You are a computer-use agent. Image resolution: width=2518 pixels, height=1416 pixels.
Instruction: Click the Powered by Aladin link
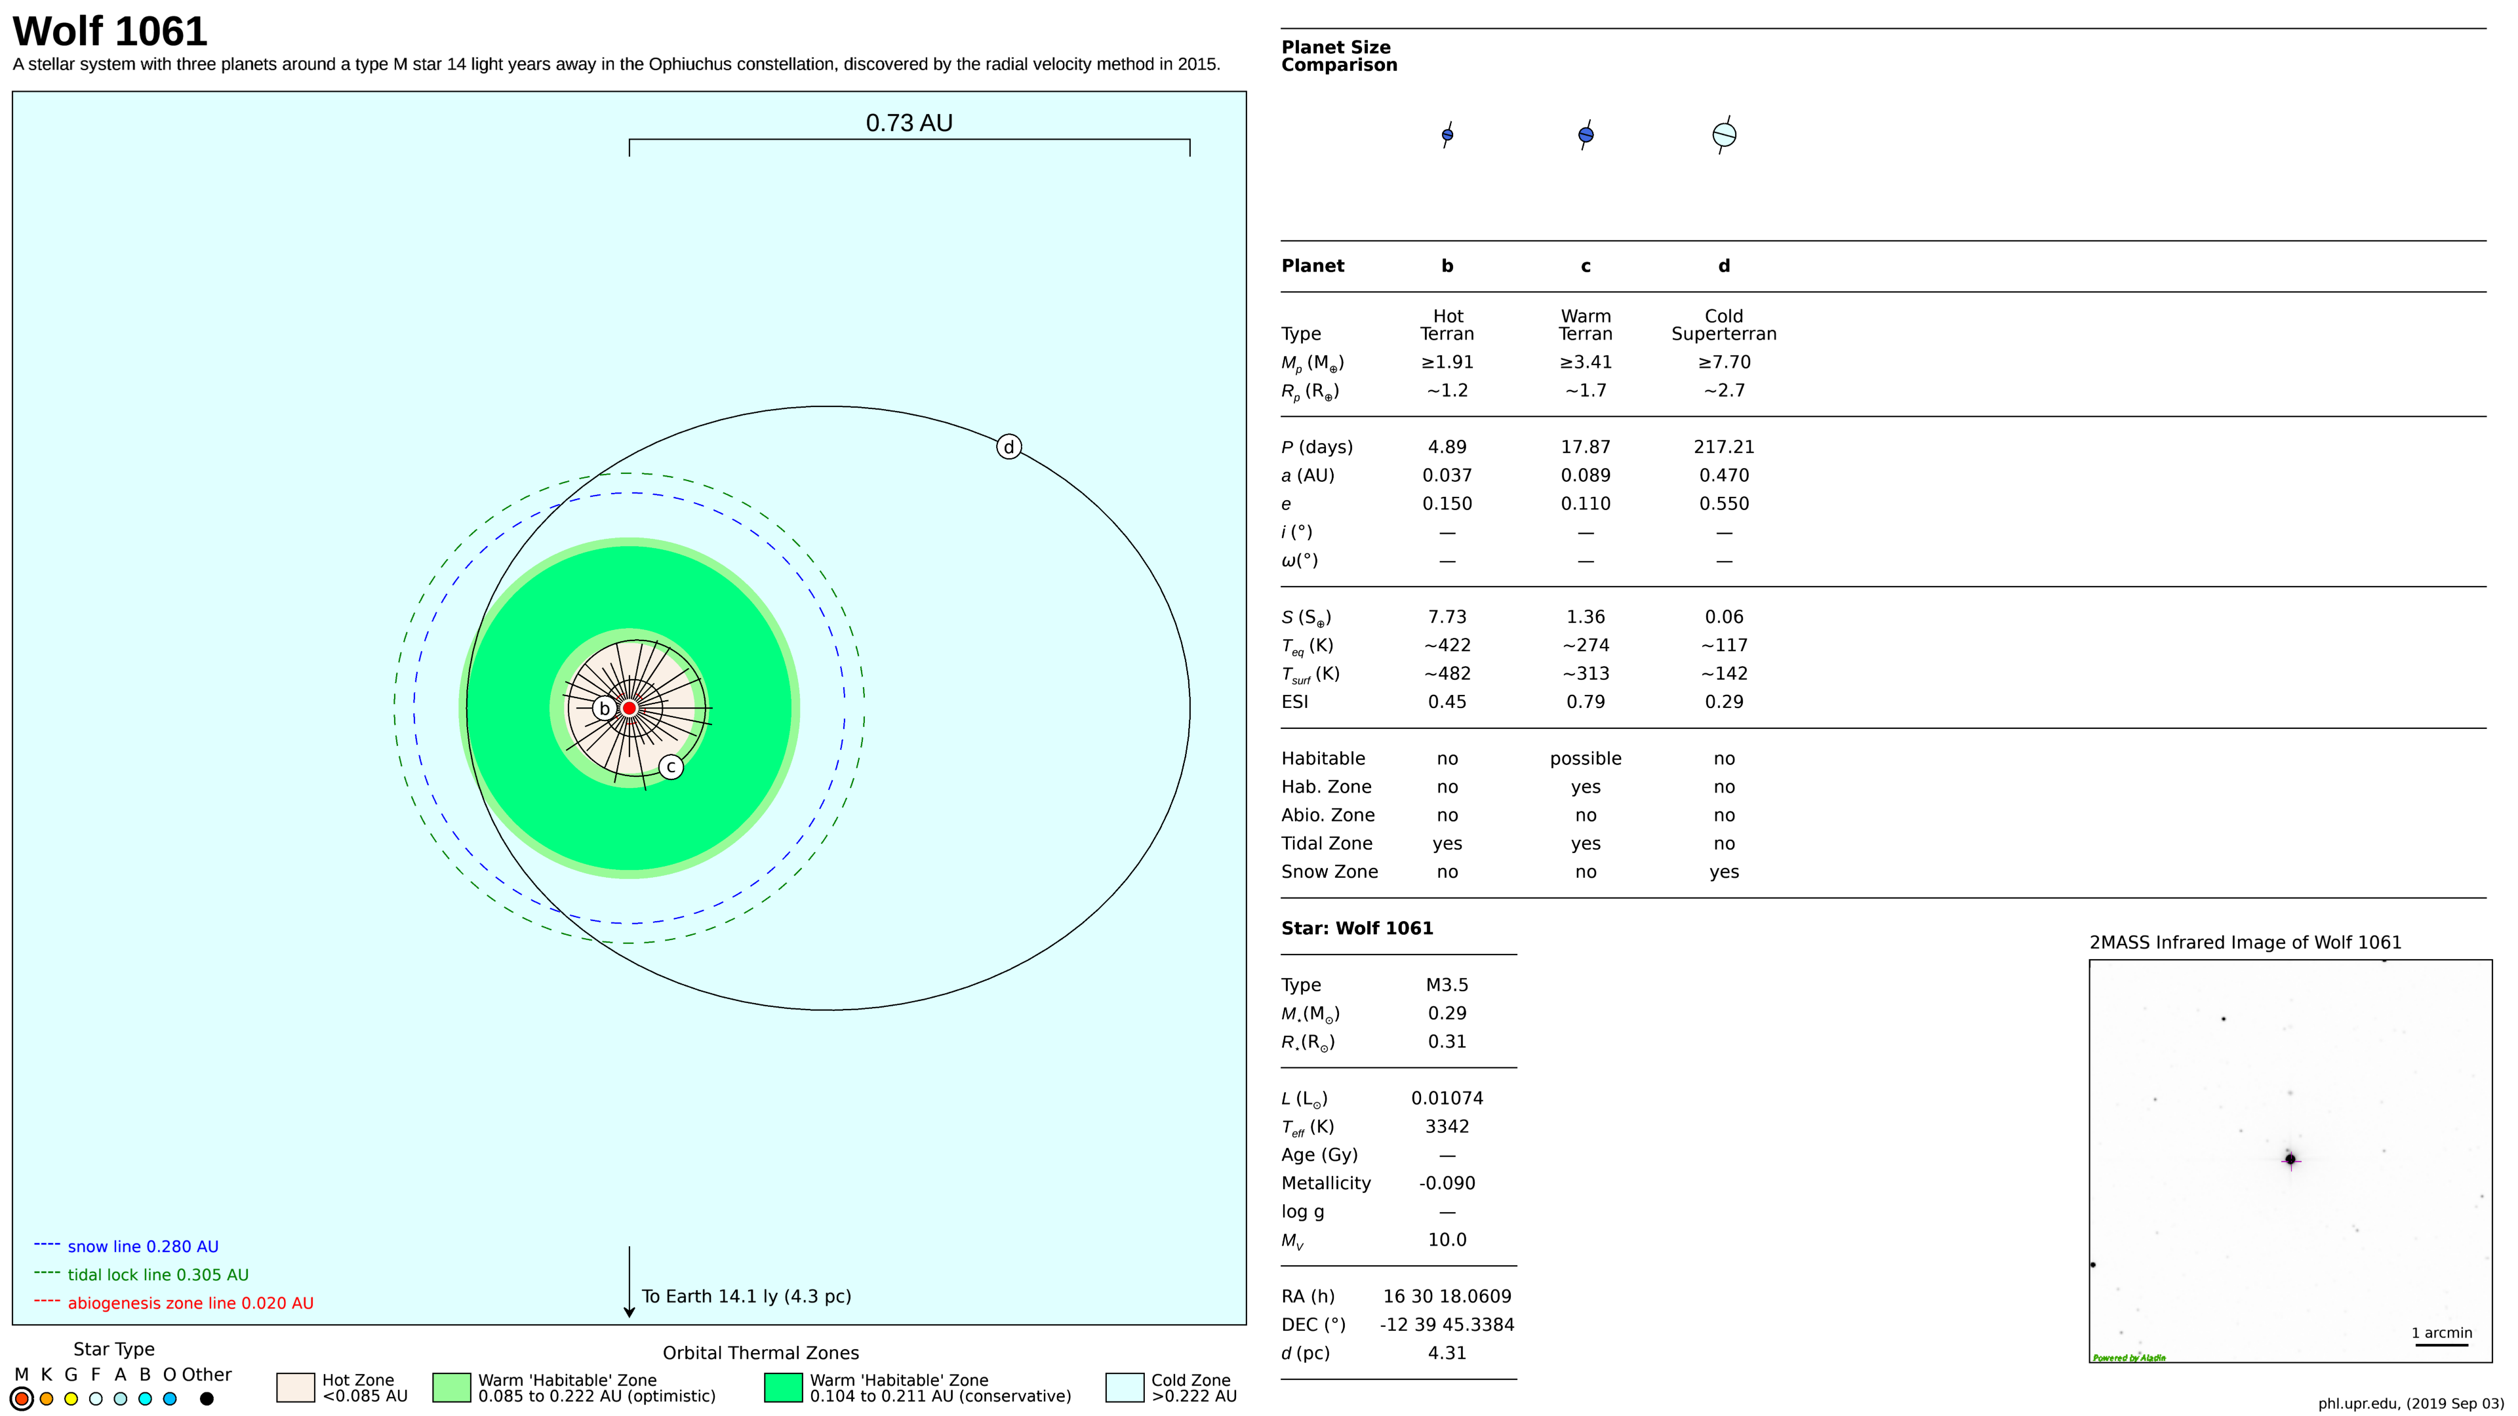pos(2129,1358)
